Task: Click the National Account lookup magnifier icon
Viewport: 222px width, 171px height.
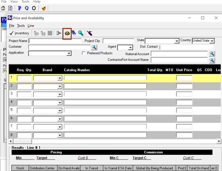Action: click(212, 53)
